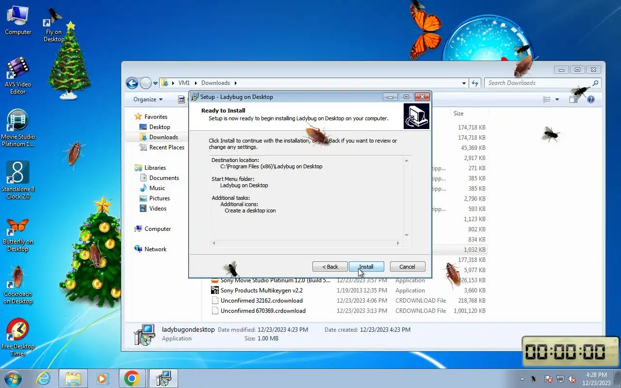Open Action Center flag in tray
The width and height of the screenshot is (621, 388).
tap(549, 379)
